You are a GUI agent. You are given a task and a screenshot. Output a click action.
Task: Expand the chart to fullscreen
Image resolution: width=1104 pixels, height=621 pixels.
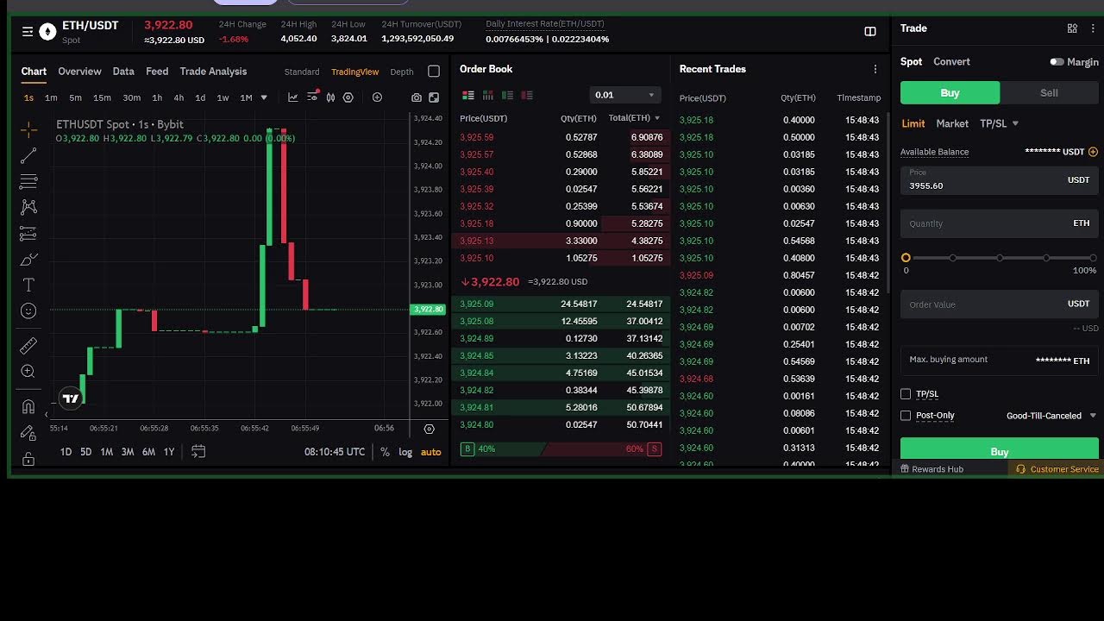[x=434, y=98]
